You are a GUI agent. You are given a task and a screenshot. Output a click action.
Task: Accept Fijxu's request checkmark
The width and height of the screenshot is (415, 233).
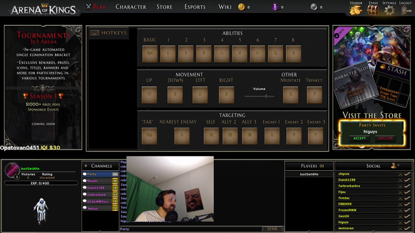(407, 192)
